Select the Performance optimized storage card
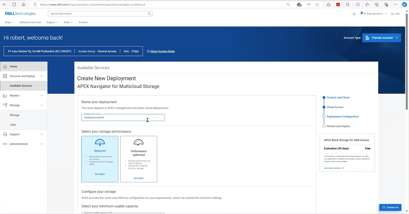The height and width of the screenshot is (214, 409). pyautogui.click(x=139, y=159)
